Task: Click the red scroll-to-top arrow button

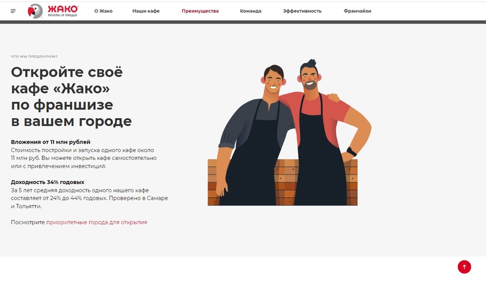Action: [x=464, y=267]
